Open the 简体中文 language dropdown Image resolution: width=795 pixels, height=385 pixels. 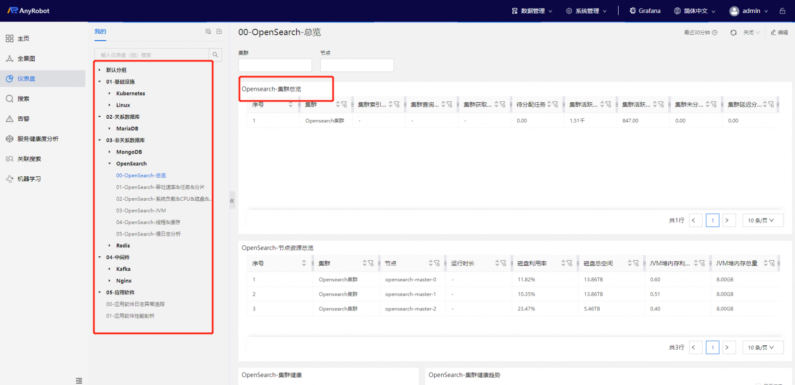point(695,11)
